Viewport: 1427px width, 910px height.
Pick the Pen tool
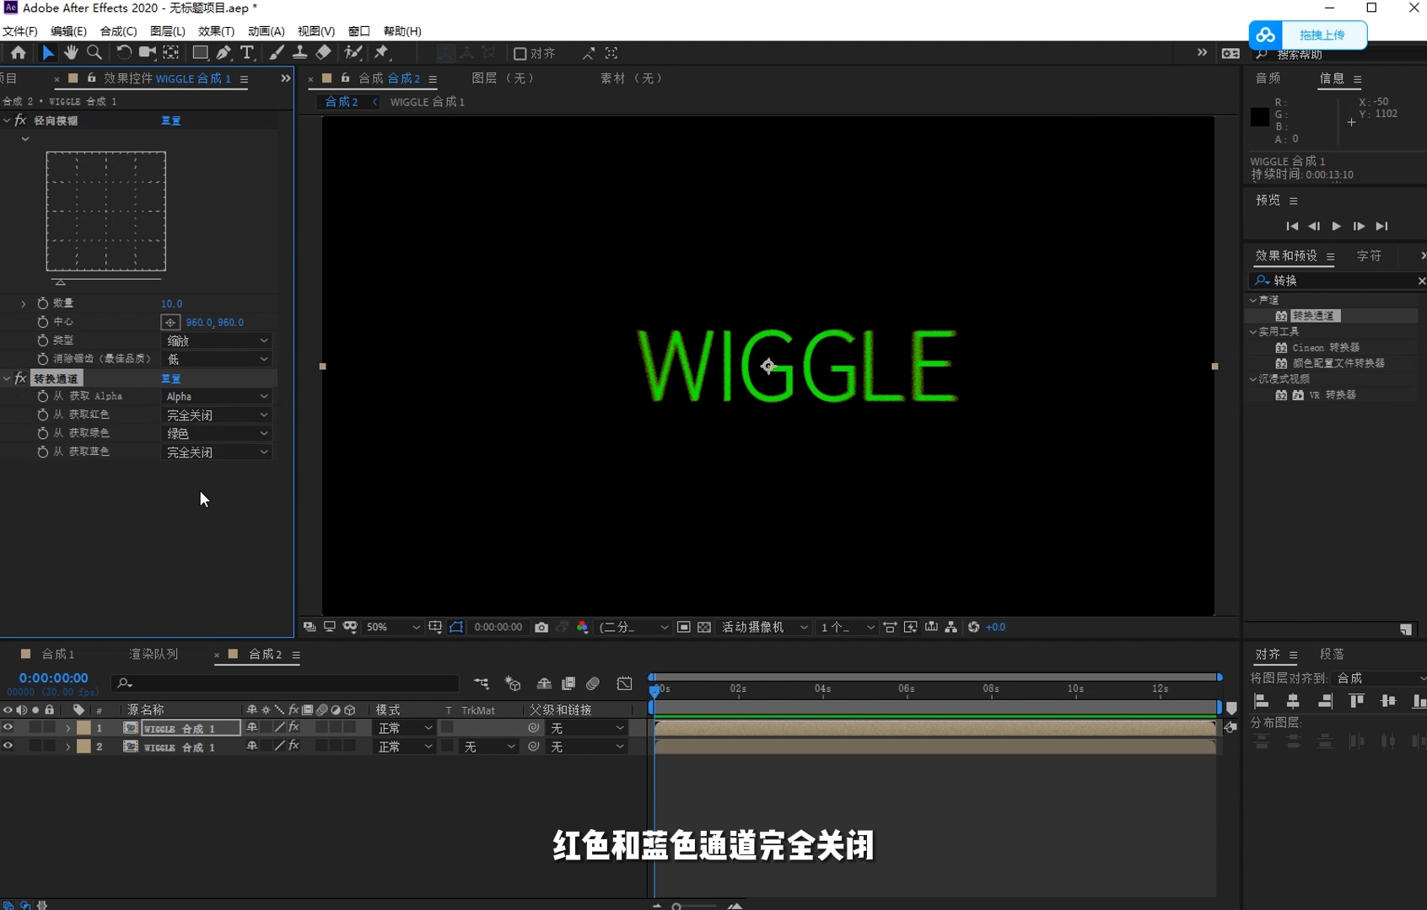[223, 52]
